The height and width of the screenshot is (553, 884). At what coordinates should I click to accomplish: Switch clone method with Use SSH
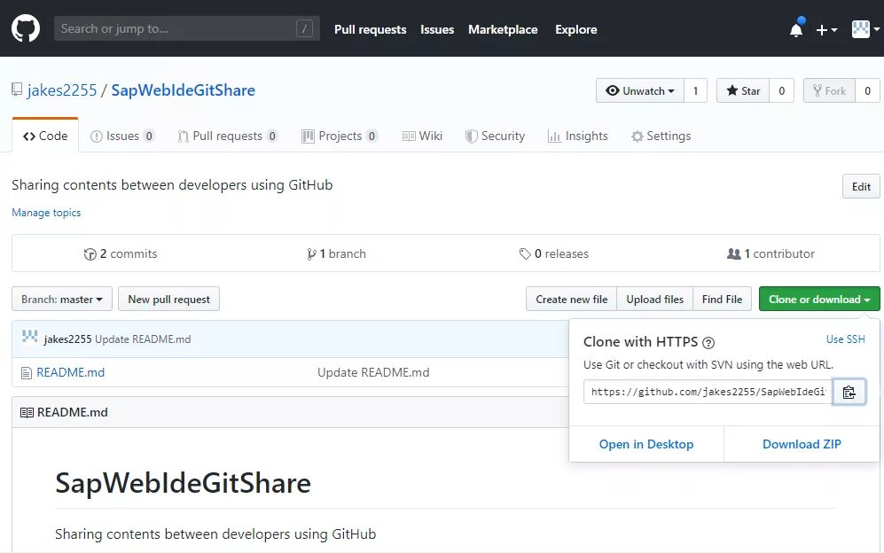(x=845, y=339)
